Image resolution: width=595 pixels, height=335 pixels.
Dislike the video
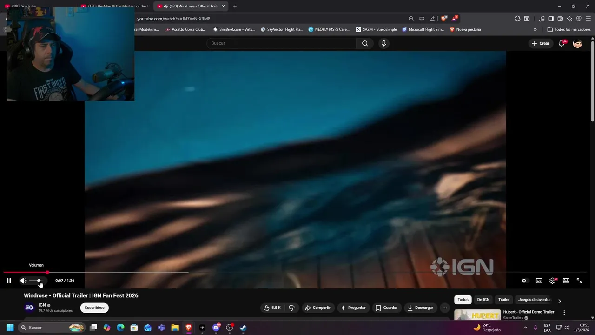[292, 308]
